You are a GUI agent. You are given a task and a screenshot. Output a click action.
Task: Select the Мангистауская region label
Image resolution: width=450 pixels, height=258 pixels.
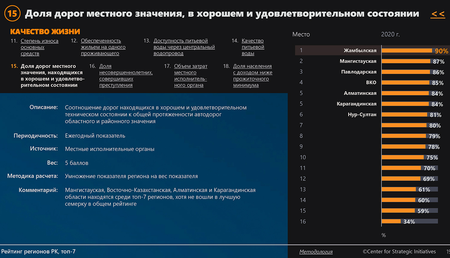point(358,61)
